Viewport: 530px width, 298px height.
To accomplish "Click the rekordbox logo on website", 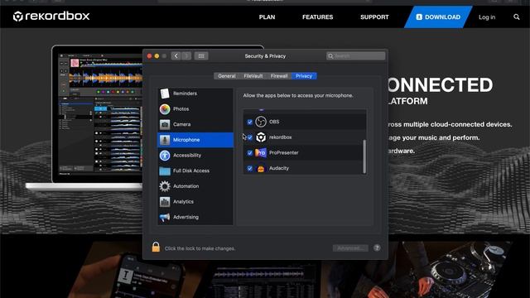I will coord(51,16).
